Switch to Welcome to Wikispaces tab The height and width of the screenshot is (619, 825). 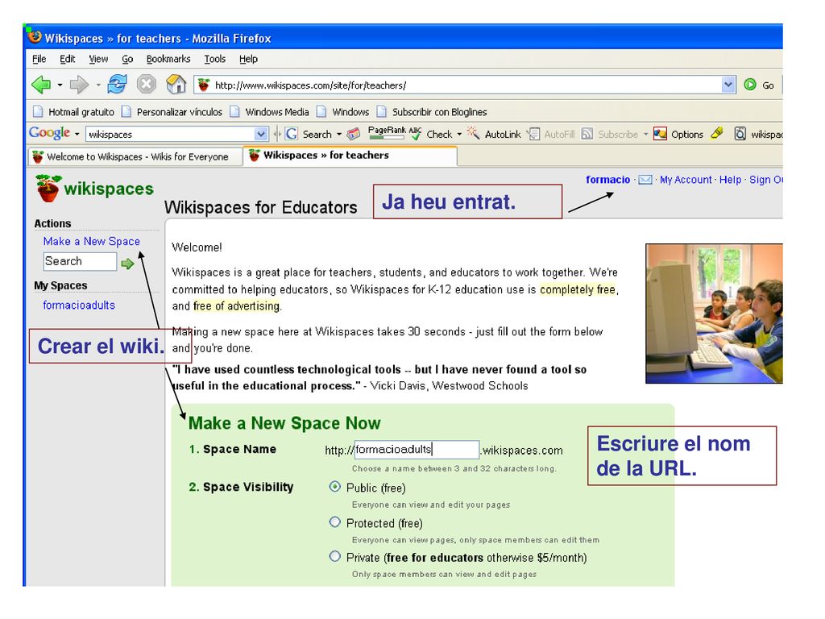click(x=134, y=157)
